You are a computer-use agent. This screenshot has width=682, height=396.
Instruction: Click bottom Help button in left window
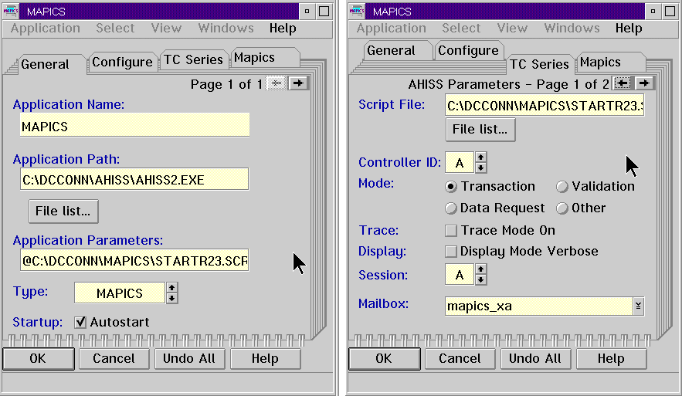point(266,359)
